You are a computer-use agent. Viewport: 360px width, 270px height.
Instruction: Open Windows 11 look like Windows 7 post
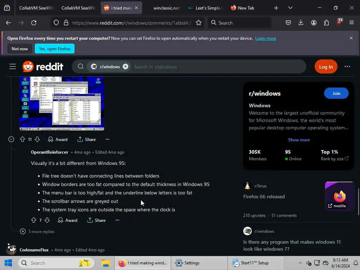click(292, 245)
